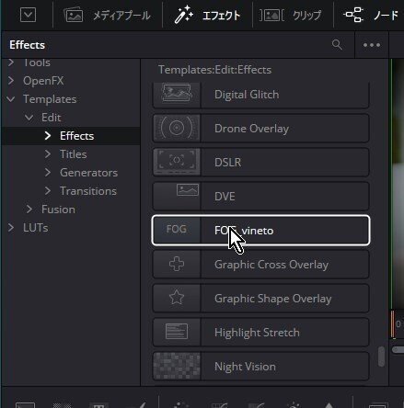This screenshot has width=404, height=408.
Task: Select Titles in the category tree
Action: point(74,154)
